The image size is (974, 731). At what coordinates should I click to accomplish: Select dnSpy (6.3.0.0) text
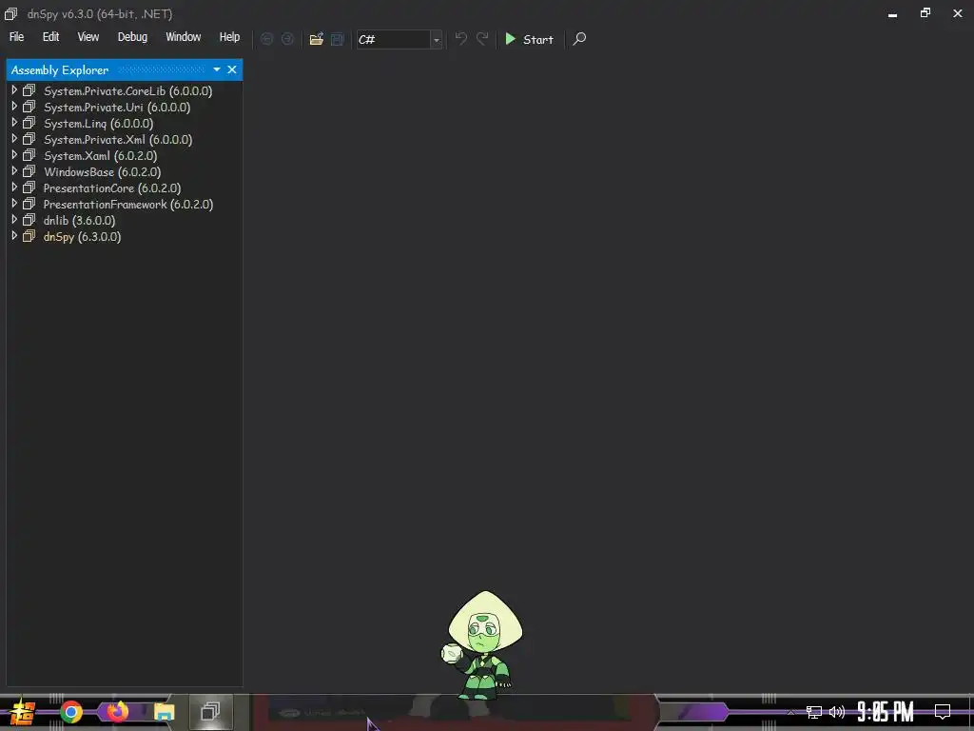(82, 237)
